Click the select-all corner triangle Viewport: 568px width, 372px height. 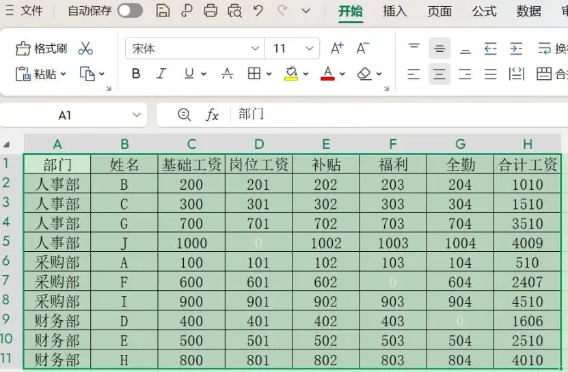[7, 145]
